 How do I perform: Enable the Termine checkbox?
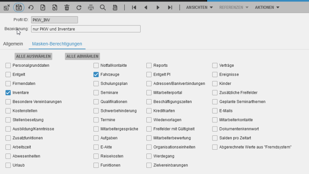pos(96,120)
